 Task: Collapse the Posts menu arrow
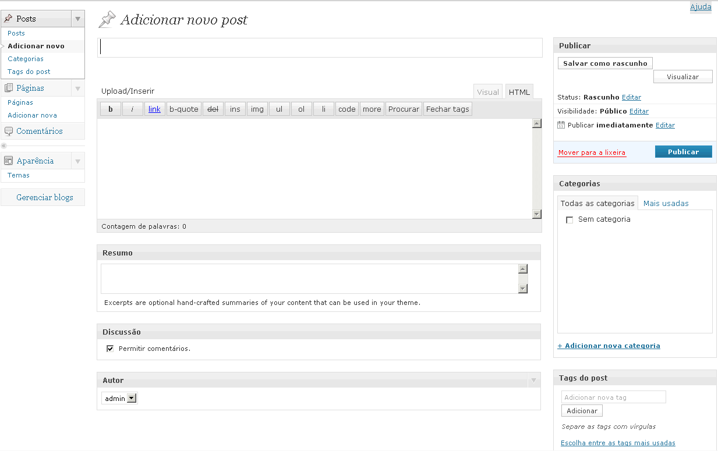pyautogui.click(x=77, y=19)
